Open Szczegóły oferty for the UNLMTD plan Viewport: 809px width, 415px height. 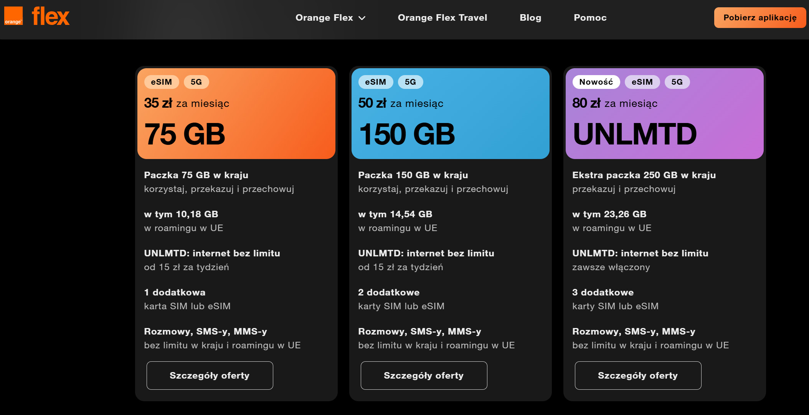coord(638,376)
